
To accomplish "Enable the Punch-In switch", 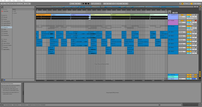I will coord(113,4).
